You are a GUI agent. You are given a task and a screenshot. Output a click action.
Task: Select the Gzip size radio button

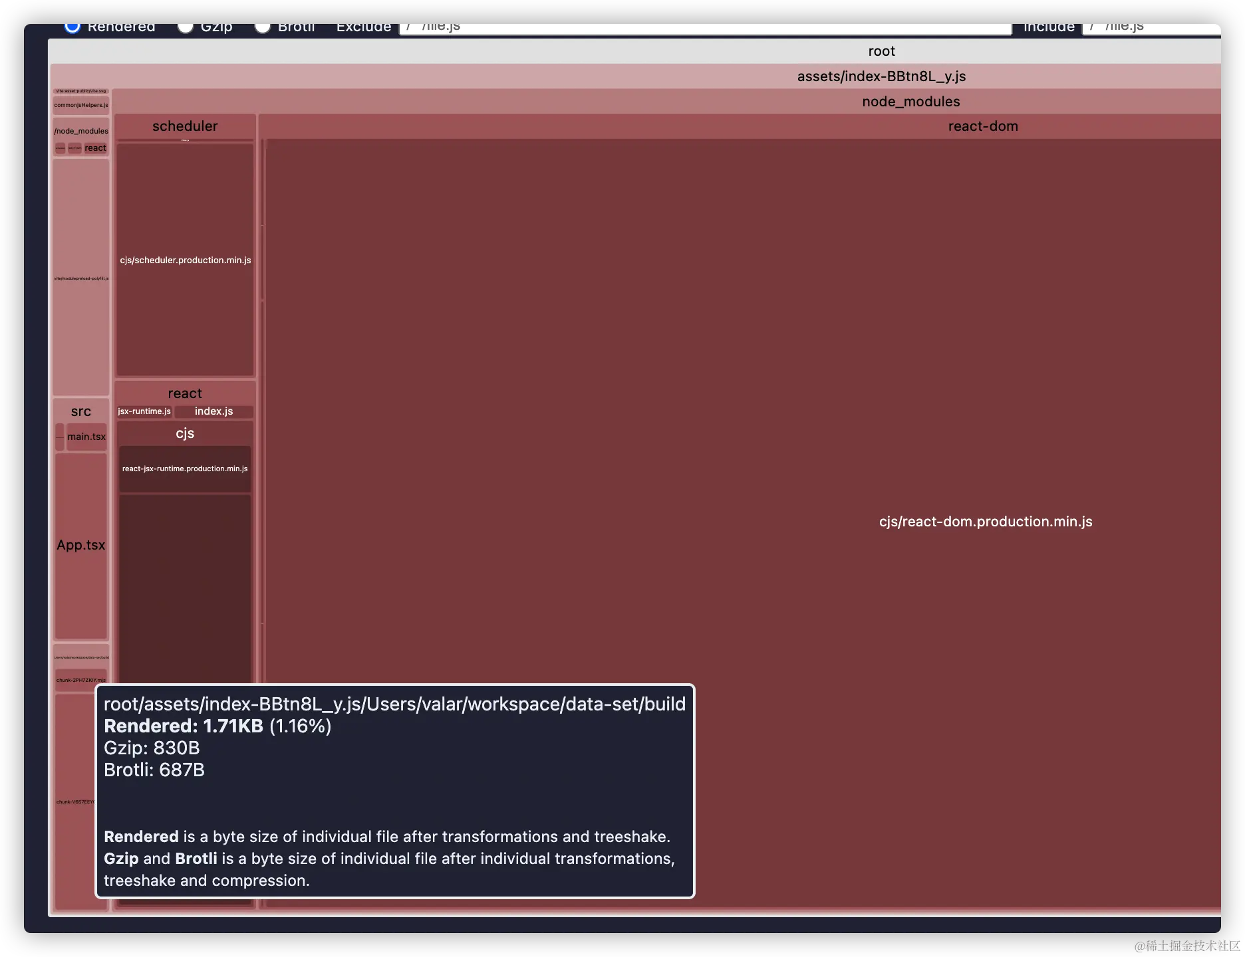[185, 27]
